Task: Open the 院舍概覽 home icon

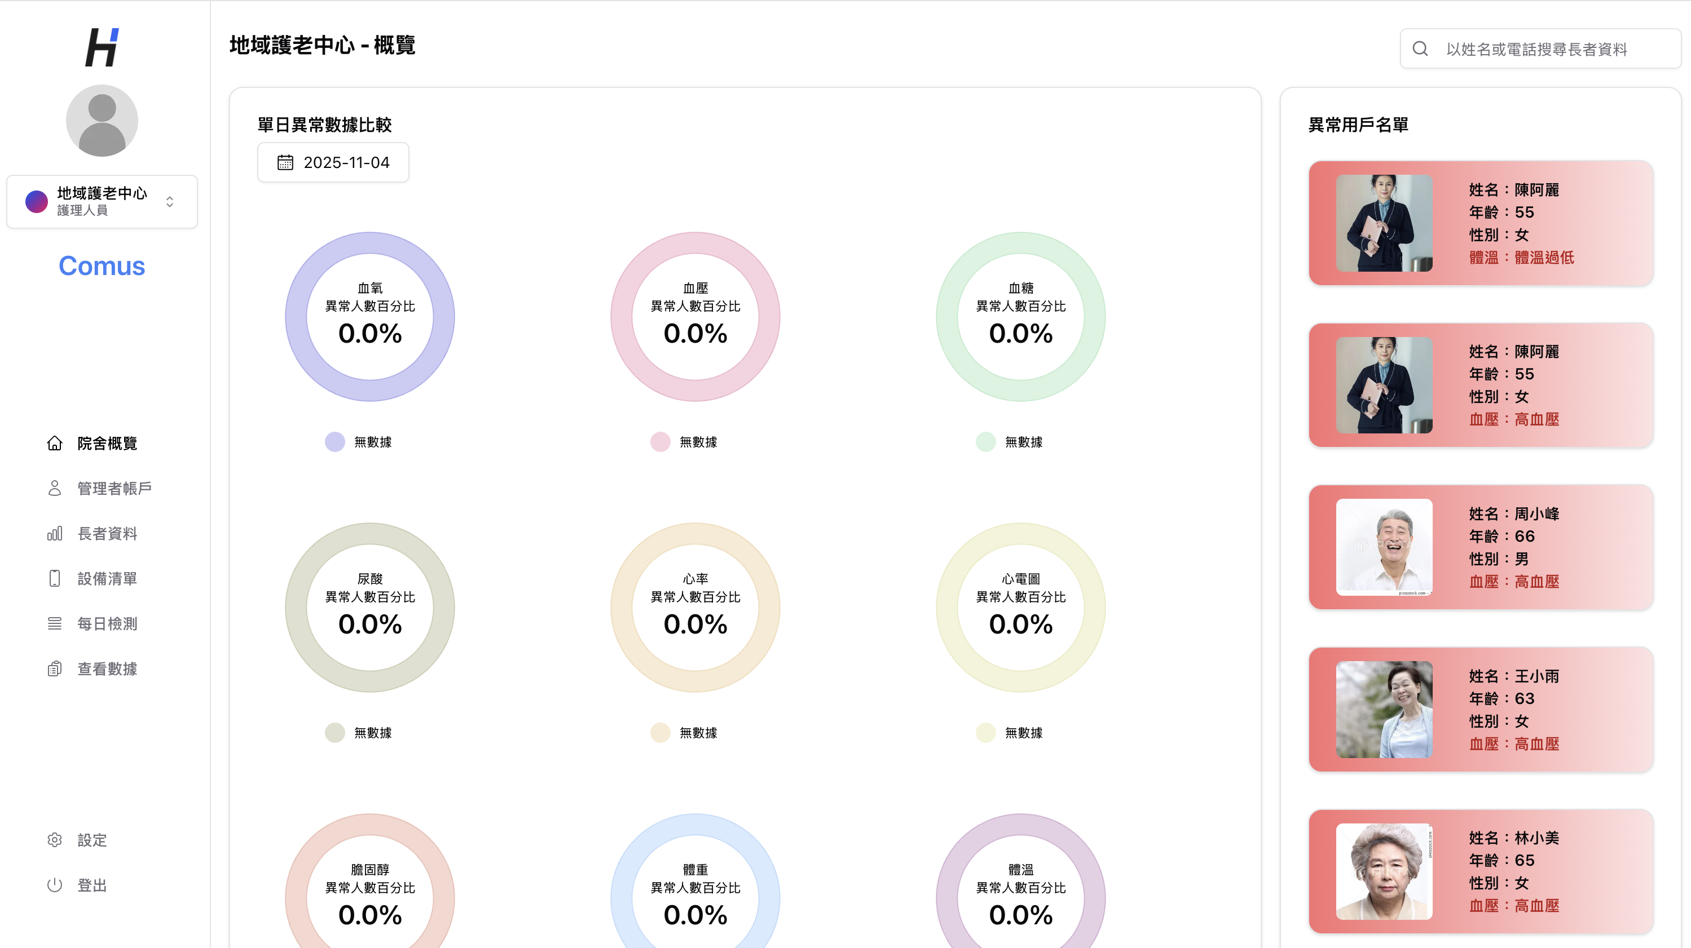Action: tap(55, 443)
